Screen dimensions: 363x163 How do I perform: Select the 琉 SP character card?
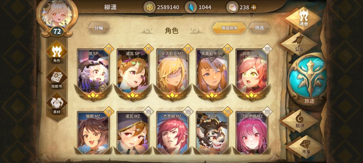click(x=93, y=73)
